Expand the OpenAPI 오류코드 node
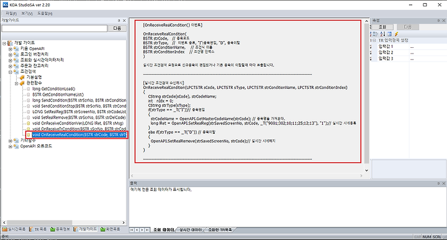 tap(11, 146)
